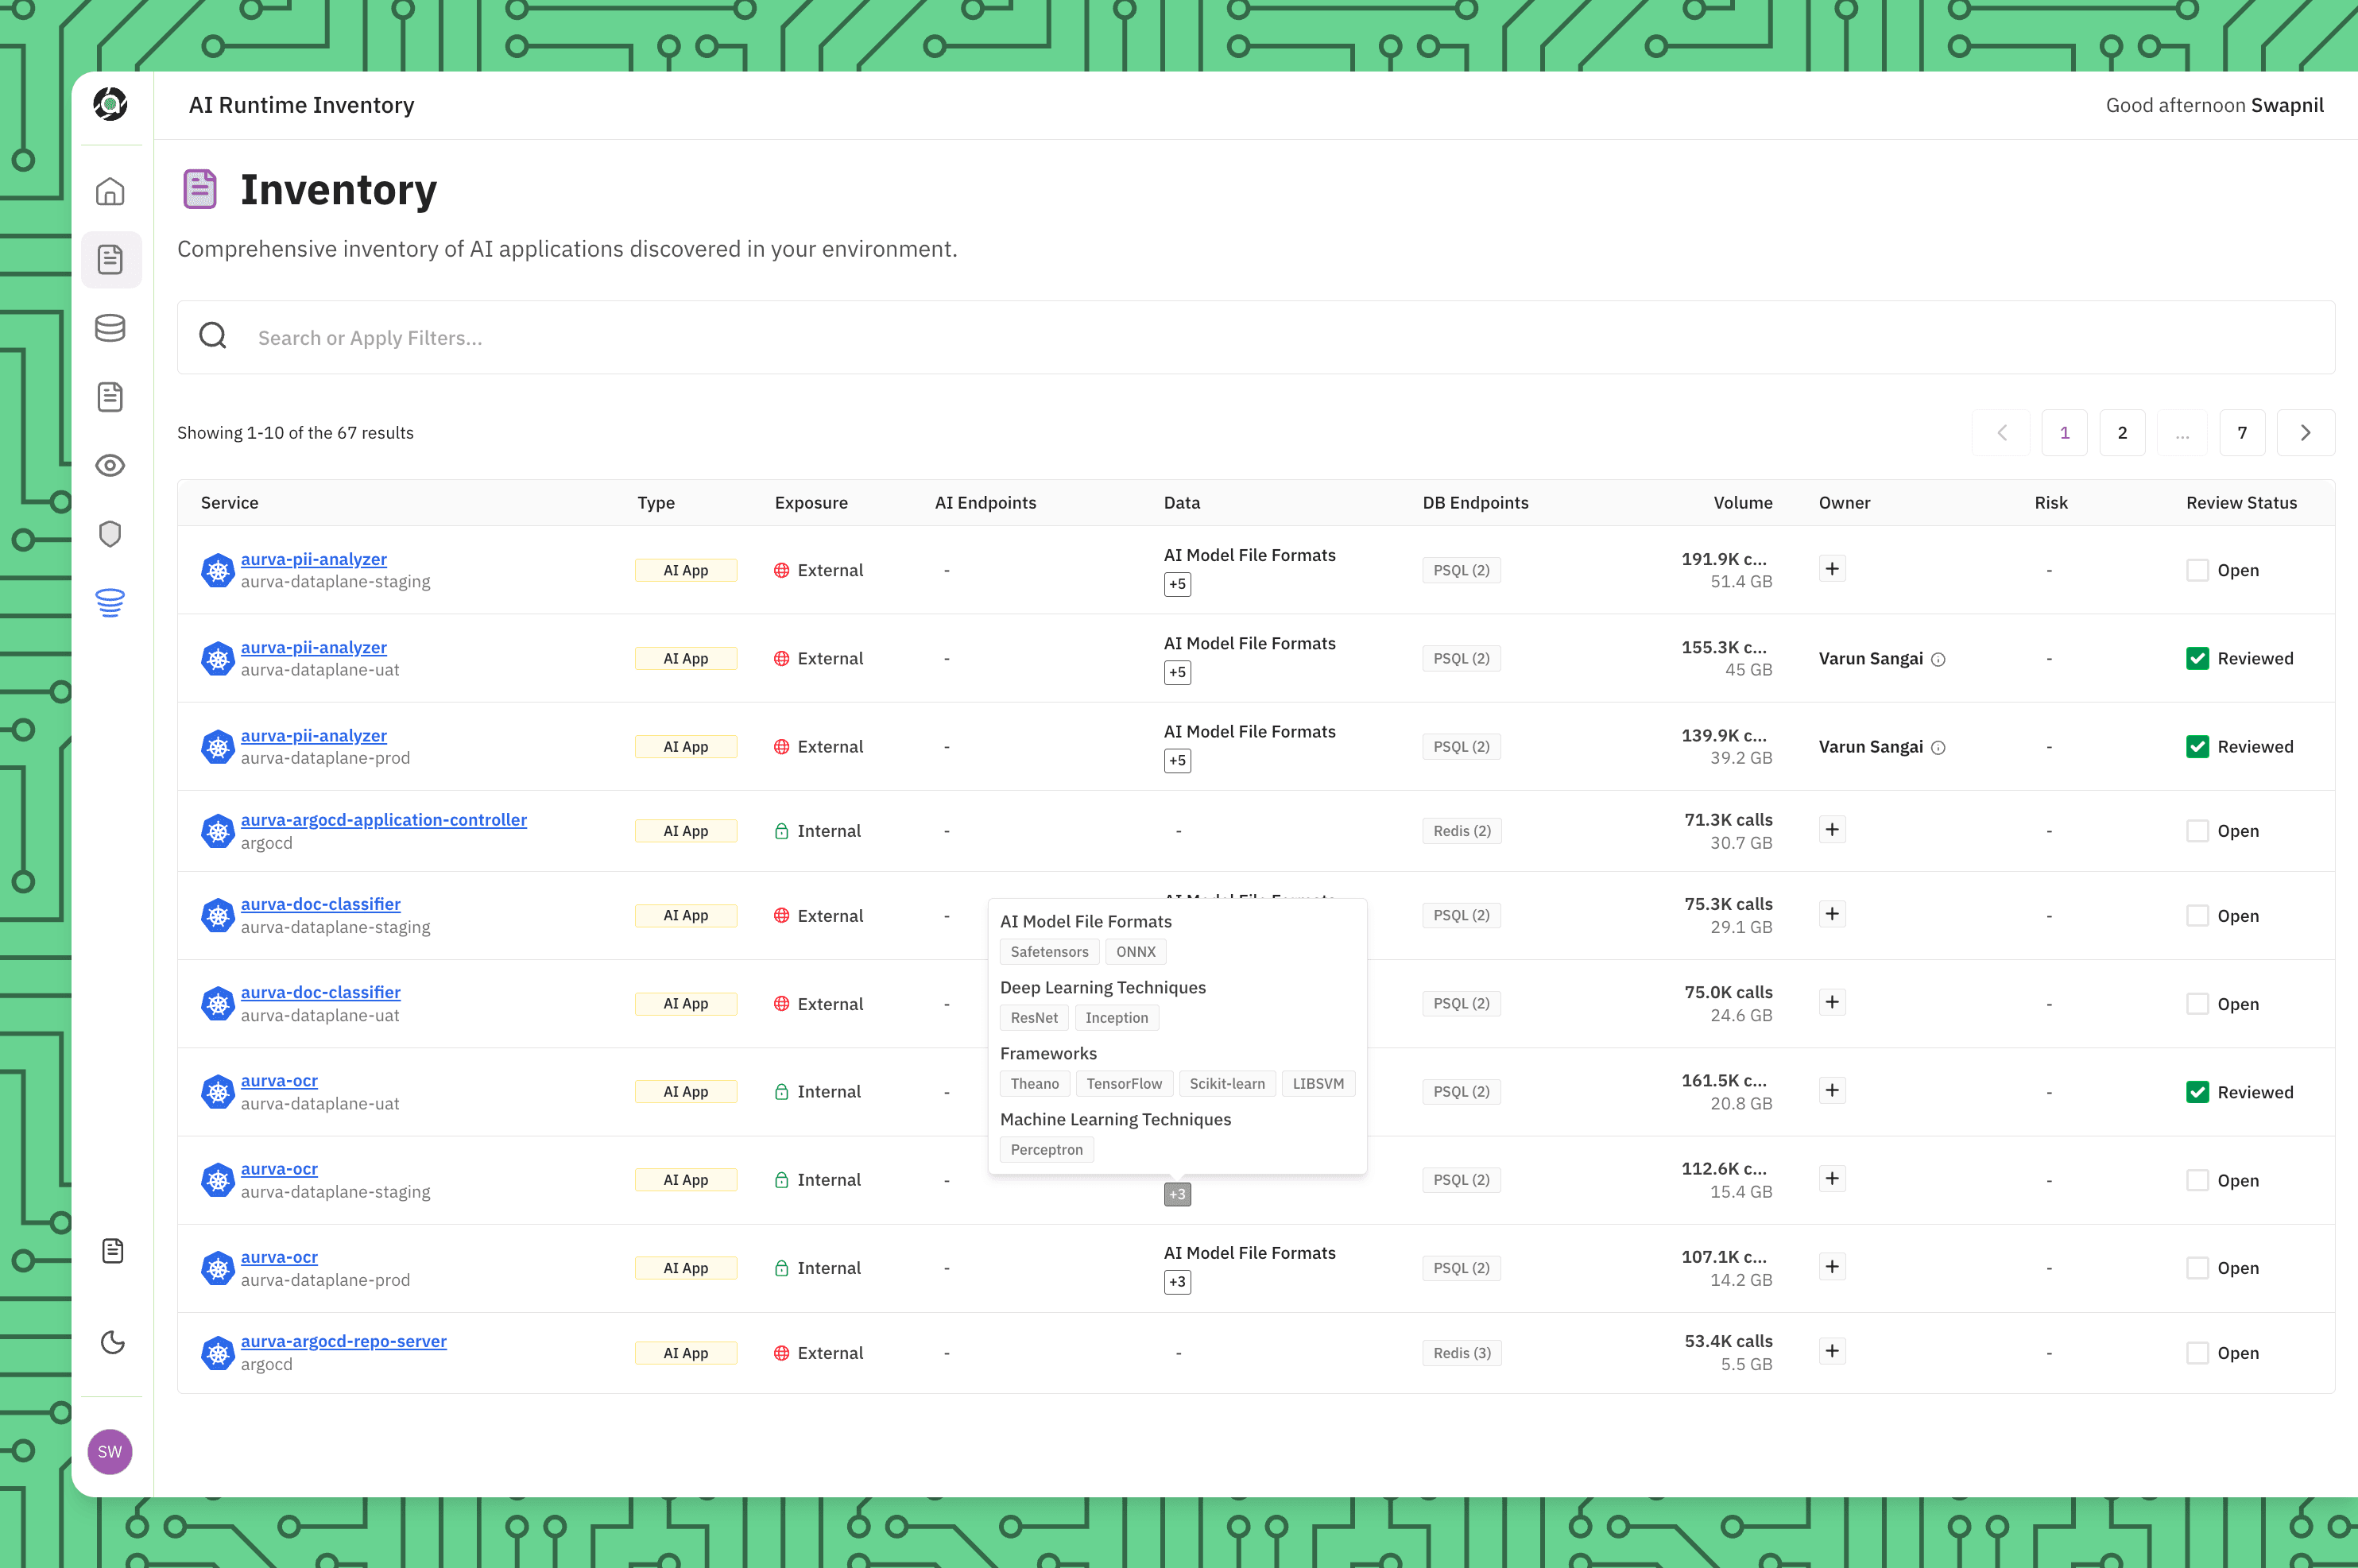This screenshot has height=1568, width=2358.
Task: Open the shield security icon in the sidebar
Action: 110,534
